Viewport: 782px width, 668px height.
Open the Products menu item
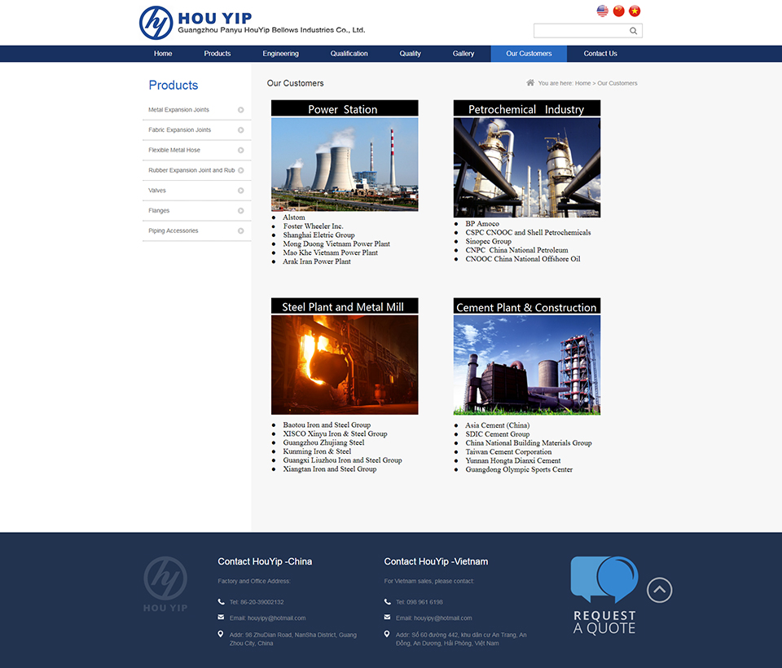[217, 54]
